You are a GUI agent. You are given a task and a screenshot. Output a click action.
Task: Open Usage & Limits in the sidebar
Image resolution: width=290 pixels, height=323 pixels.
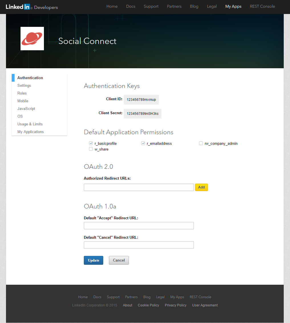click(x=30, y=124)
